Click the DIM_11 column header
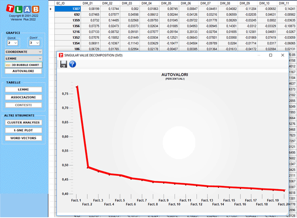297x218 pixels. (x=287, y=4)
